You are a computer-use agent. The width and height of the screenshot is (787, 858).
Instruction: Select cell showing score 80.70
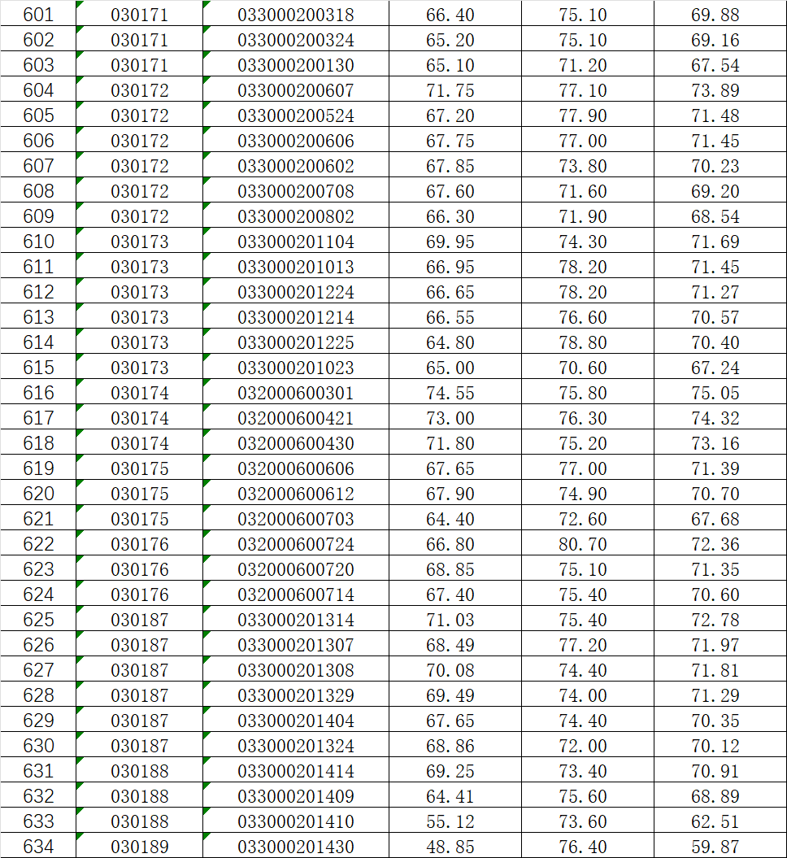coord(582,544)
